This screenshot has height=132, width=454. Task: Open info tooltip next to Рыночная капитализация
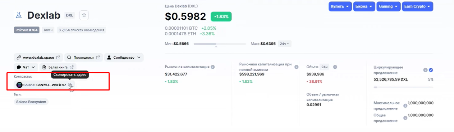(x=213, y=67)
